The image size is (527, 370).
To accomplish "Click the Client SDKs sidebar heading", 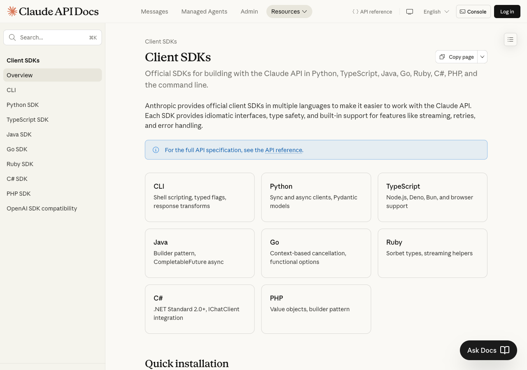I will pyautogui.click(x=23, y=60).
